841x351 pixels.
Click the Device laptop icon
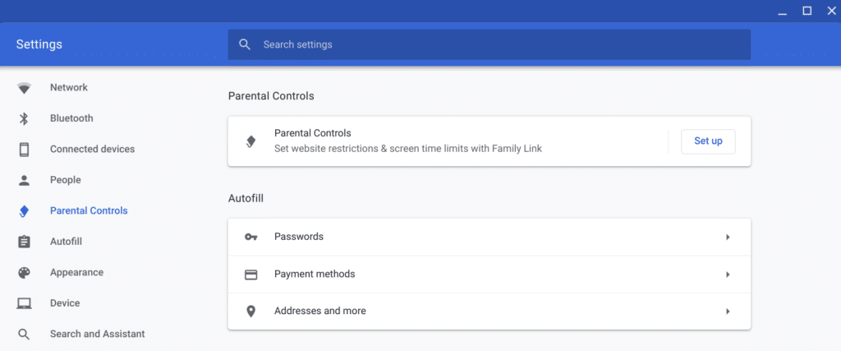24,303
